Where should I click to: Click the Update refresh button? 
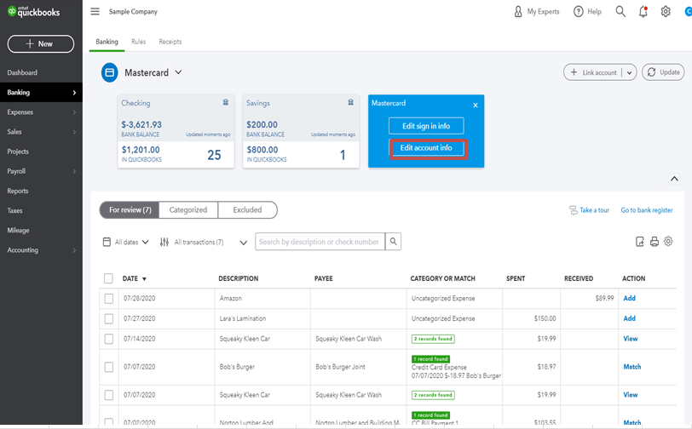tap(663, 72)
